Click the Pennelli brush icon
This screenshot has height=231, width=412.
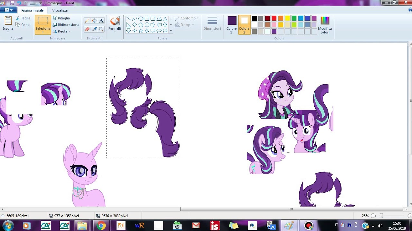point(115,21)
